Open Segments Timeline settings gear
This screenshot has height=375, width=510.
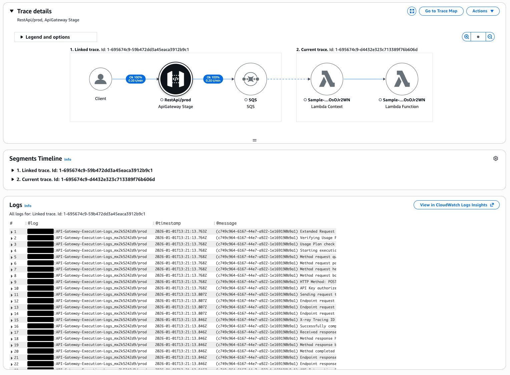pyautogui.click(x=496, y=159)
